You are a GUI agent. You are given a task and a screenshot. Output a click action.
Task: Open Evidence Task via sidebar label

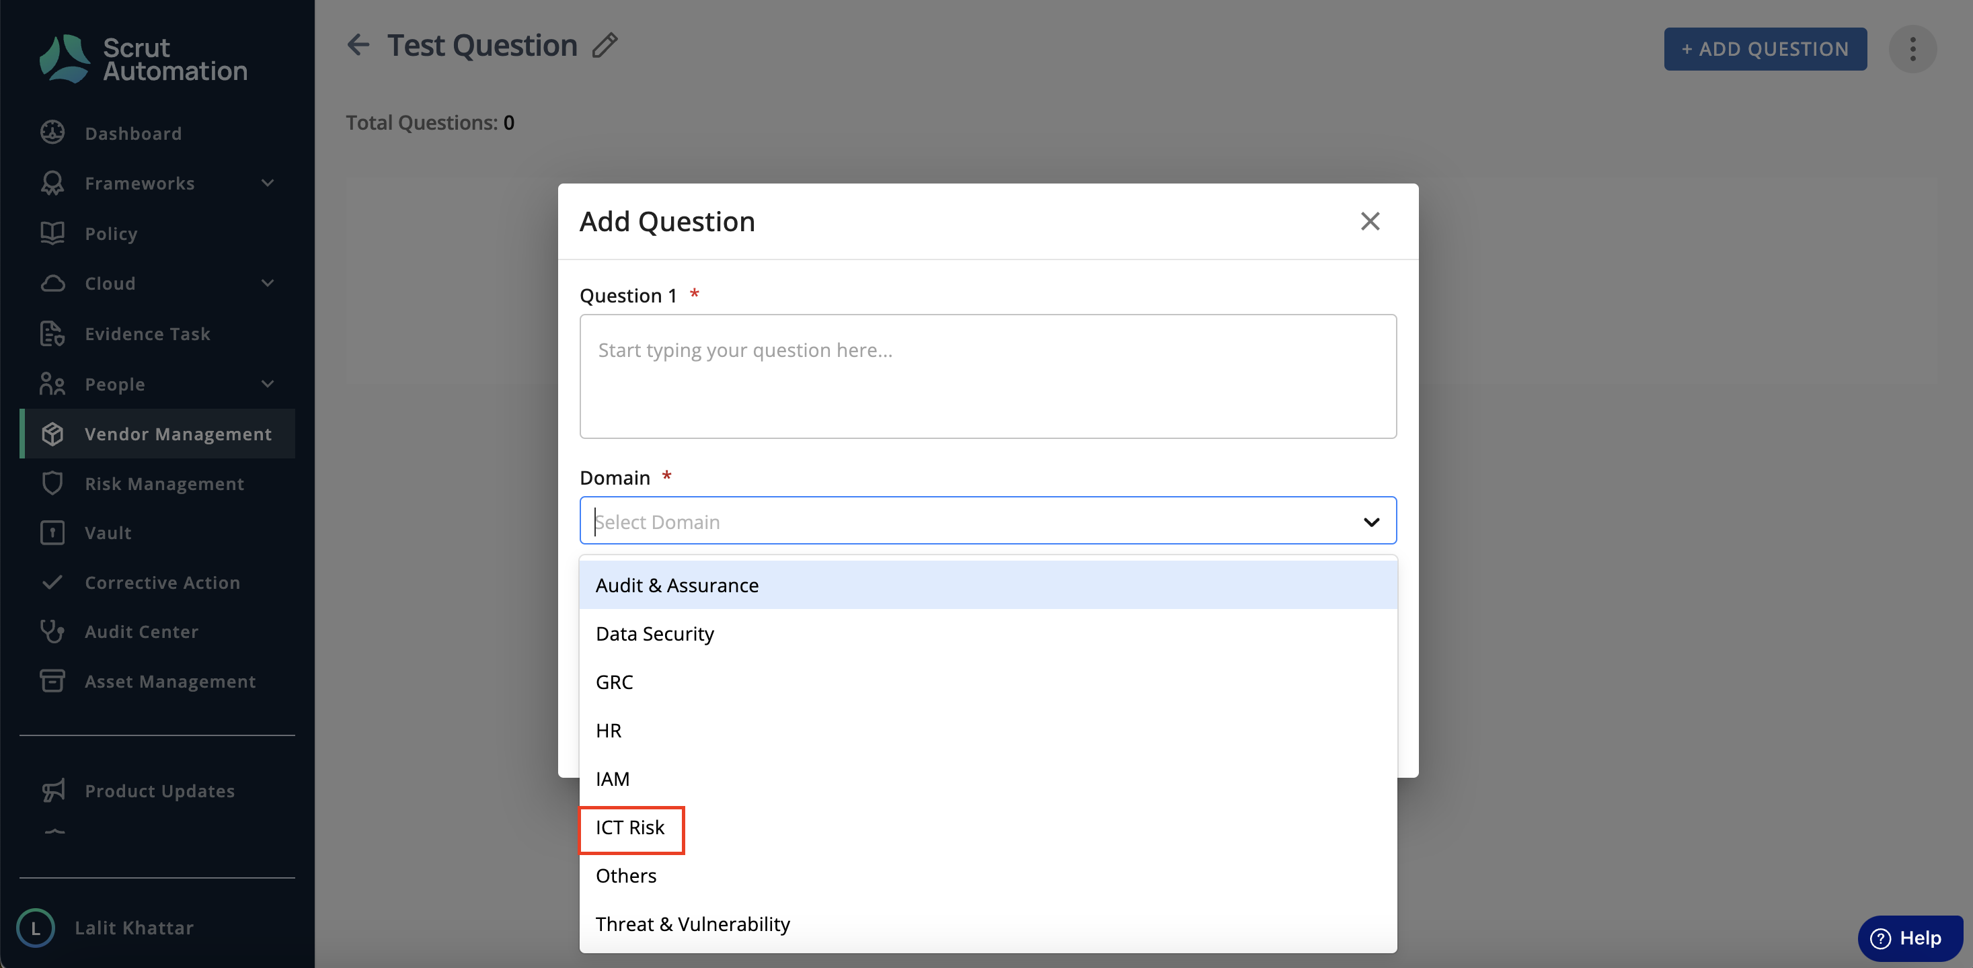click(147, 334)
